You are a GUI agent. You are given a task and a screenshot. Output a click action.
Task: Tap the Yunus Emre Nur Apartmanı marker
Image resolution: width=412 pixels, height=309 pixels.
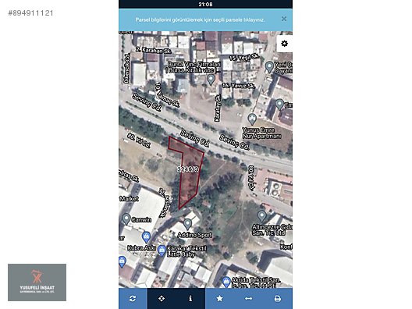pyautogui.click(x=252, y=119)
